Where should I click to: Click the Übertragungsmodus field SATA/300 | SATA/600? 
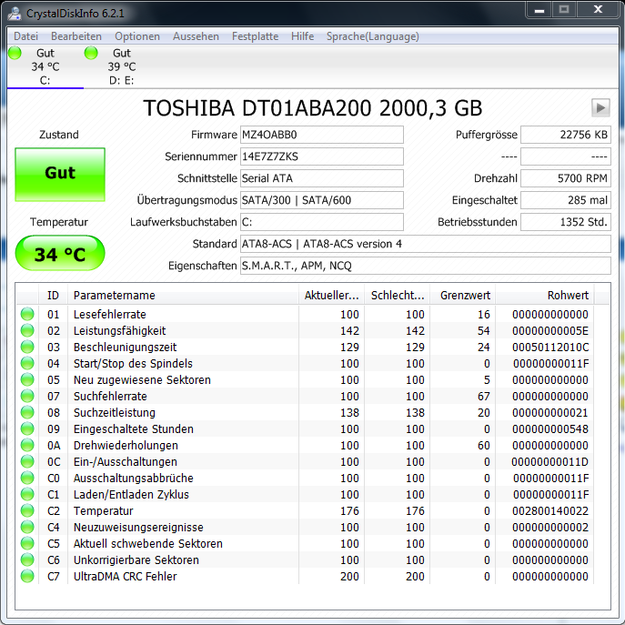coord(322,200)
